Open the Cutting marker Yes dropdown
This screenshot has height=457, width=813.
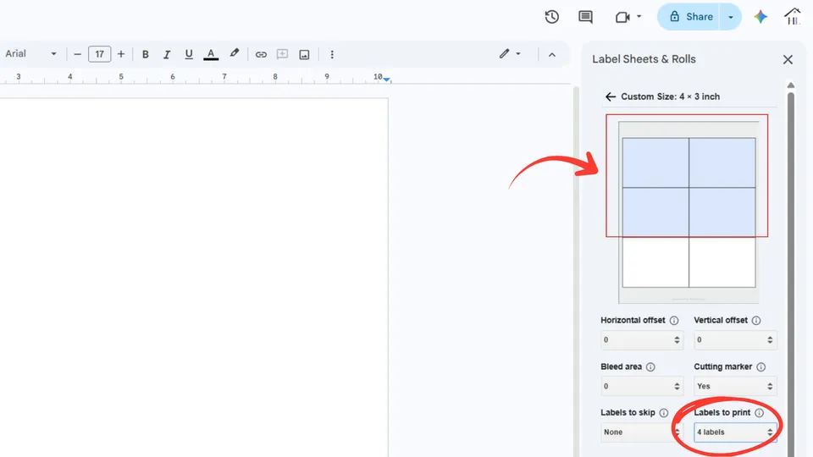735,386
